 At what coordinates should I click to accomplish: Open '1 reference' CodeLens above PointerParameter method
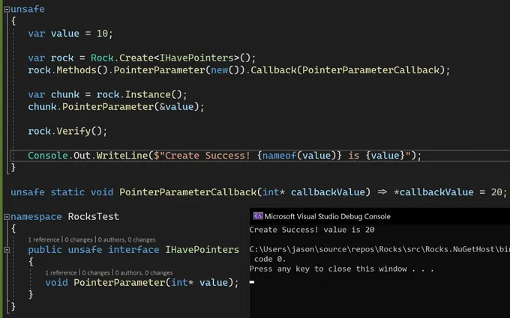[61, 272]
